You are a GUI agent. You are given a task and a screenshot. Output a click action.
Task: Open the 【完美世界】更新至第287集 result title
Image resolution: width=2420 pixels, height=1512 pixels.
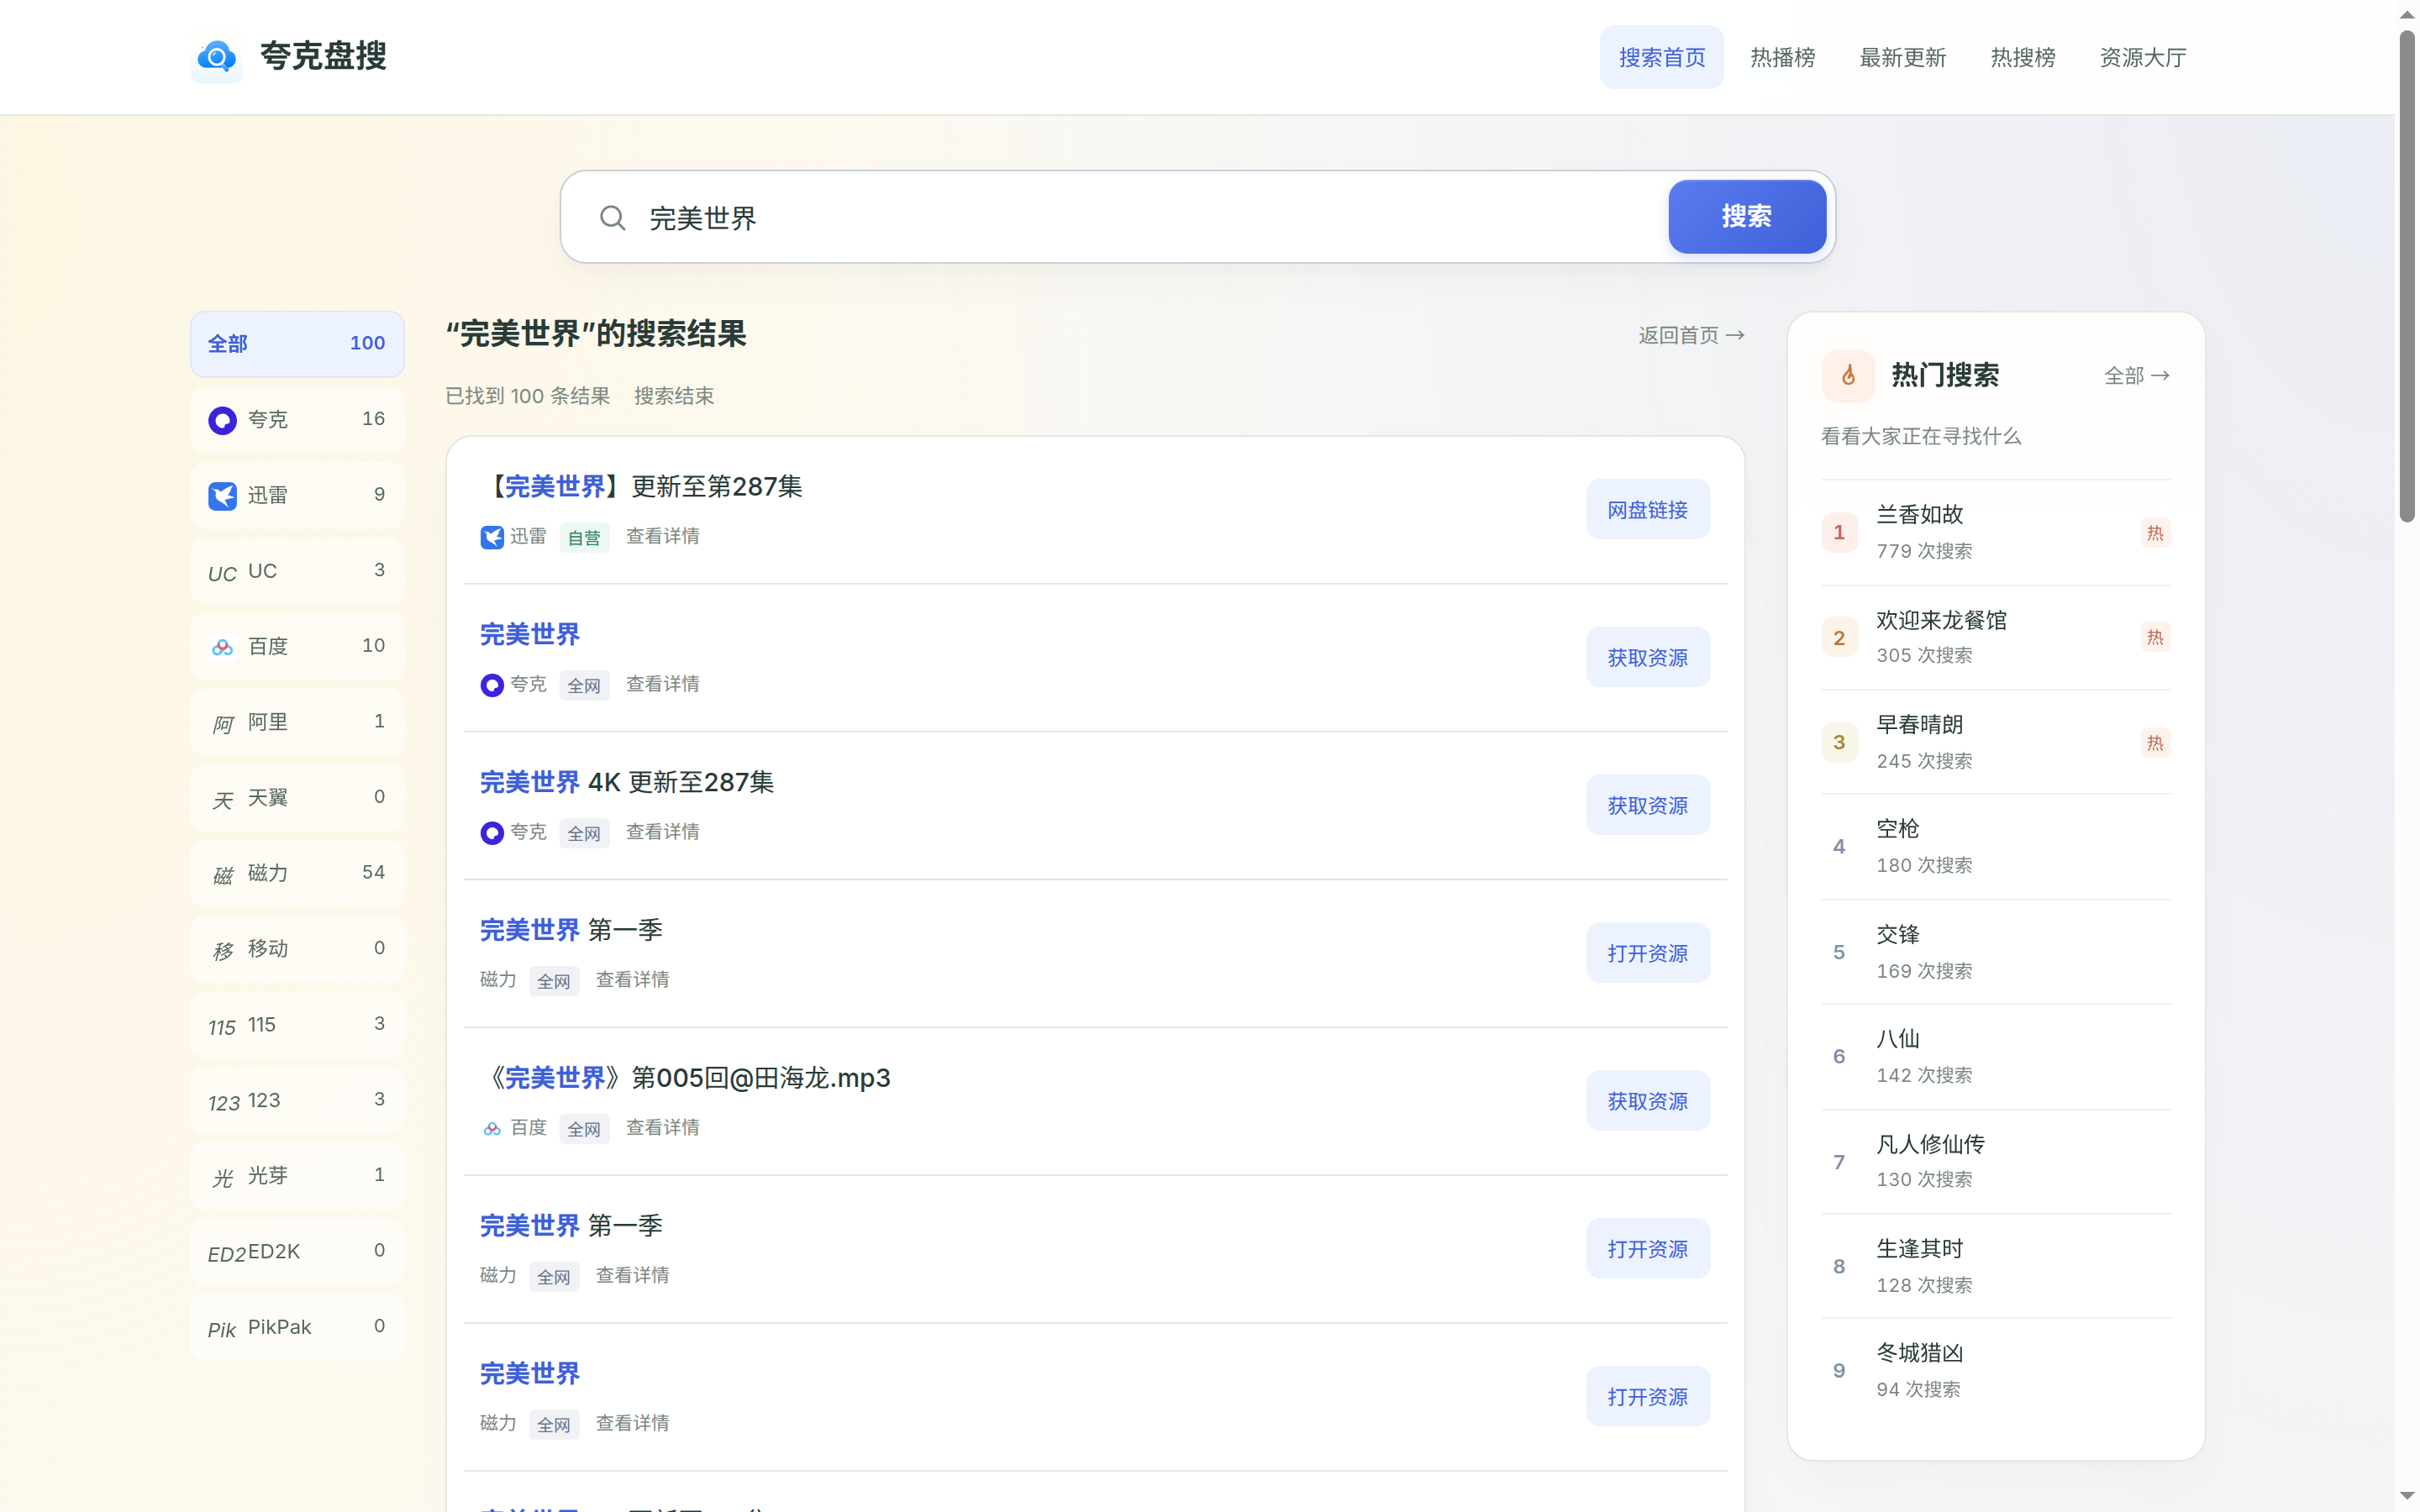pos(641,487)
